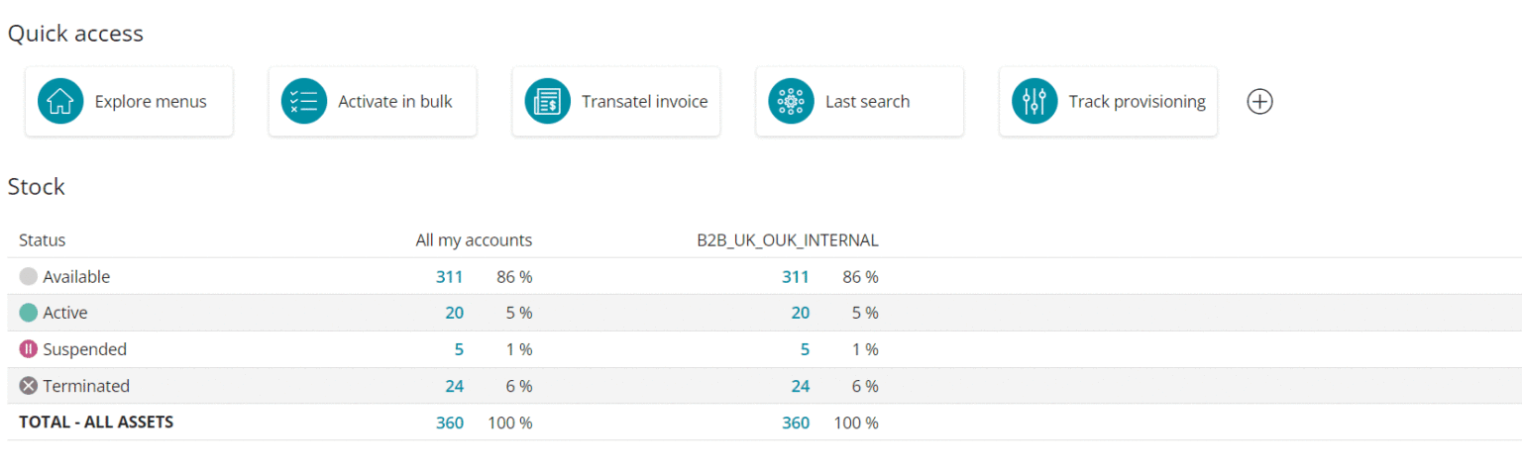Open the Track provisioning tile
Viewport: 1522px width, 470px height.
click(1108, 101)
